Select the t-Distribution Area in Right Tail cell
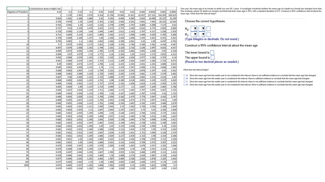The height and width of the screenshot is (182, 325). [x=45, y=9]
